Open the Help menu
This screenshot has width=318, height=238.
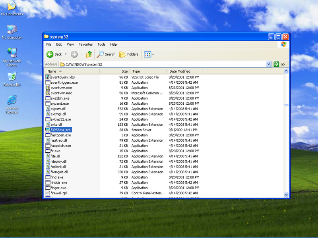114,44
